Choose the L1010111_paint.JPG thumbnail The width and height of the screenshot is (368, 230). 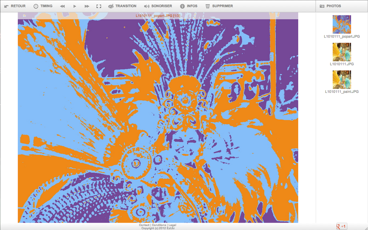342,80
